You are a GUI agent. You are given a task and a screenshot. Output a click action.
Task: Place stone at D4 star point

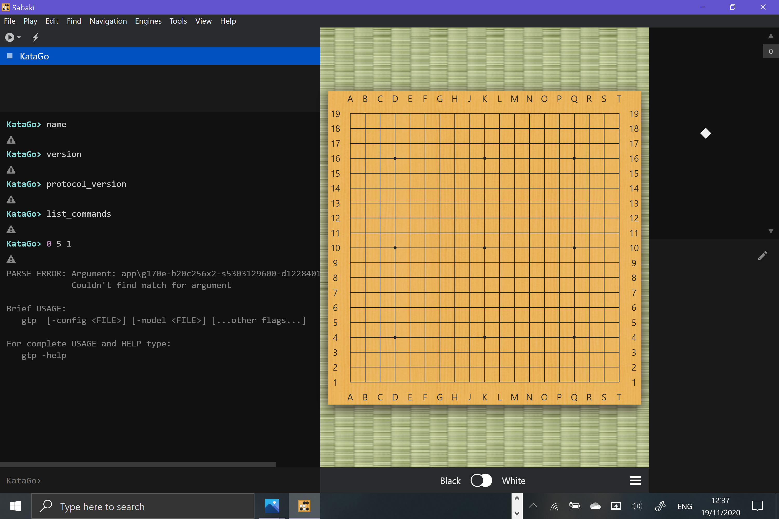pos(395,337)
